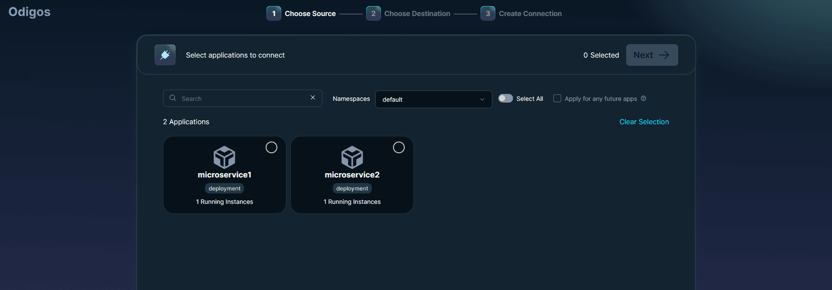The width and height of the screenshot is (832, 290).
Task: Click the microservice2 cube icon
Action: (x=352, y=157)
